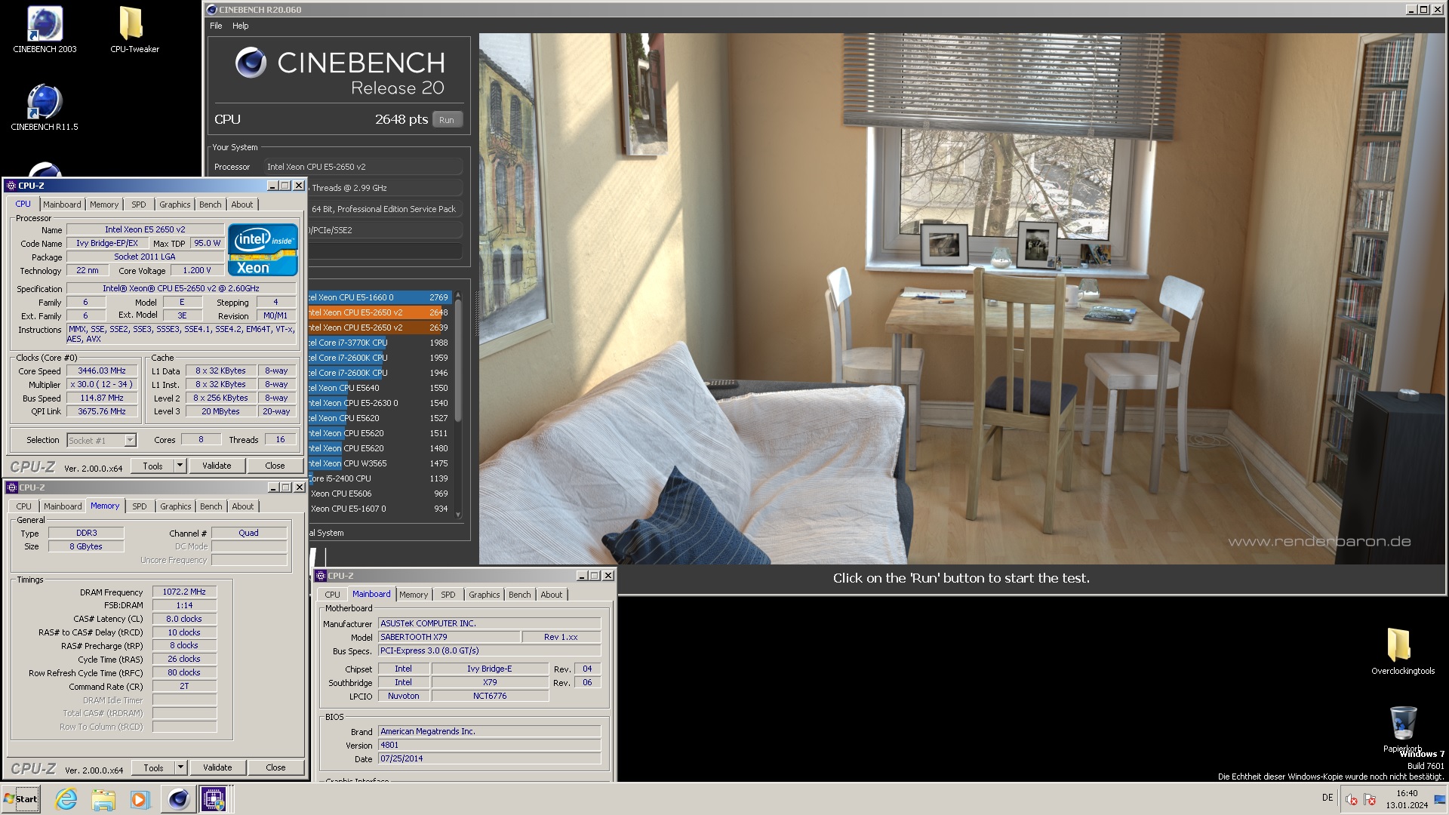This screenshot has height=815, width=1449.
Task: Click the Intel Xeon logo in CPU-Z
Action: tap(263, 249)
